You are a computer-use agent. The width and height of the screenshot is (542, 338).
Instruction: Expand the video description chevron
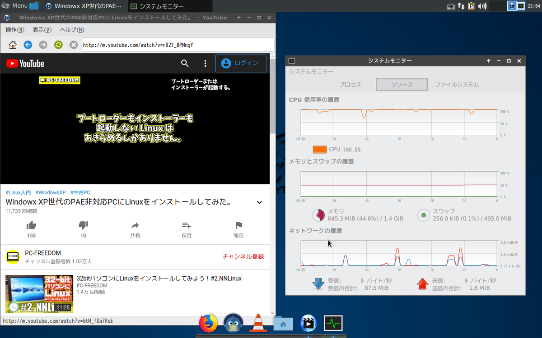click(260, 202)
